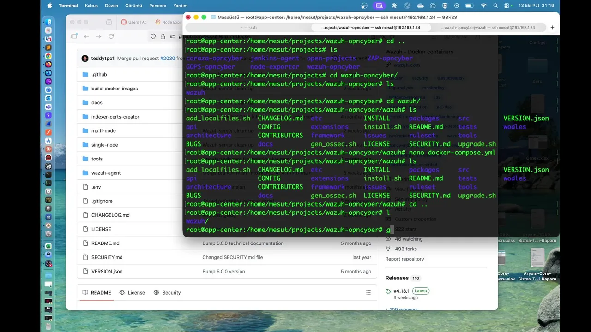Screen dimensions: 591x332
Task: Open the build-docker-images folder
Action: point(115,89)
